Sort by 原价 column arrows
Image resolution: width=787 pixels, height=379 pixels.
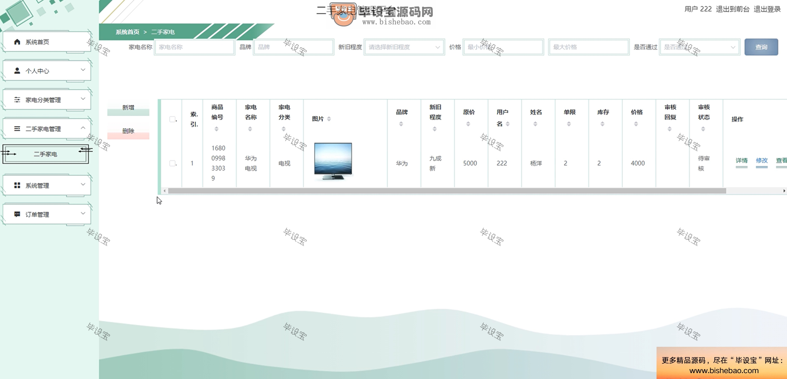[468, 124]
